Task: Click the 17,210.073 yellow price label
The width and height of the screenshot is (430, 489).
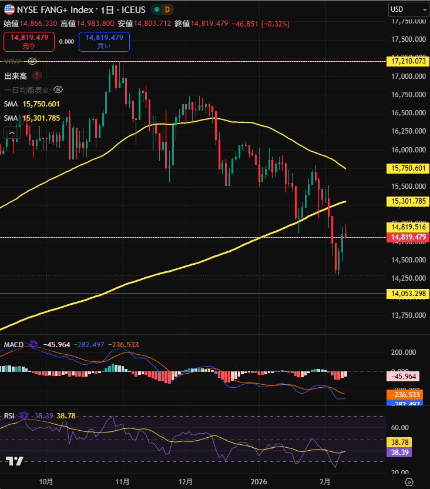Action: 407,61
